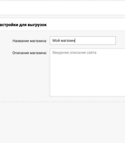
Task: Focus the Название магазина input field
Action: pyautogui.click(x=83, y=41)
